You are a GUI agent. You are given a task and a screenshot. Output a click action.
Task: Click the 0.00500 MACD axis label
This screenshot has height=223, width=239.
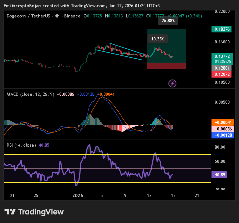coord(222,102)
